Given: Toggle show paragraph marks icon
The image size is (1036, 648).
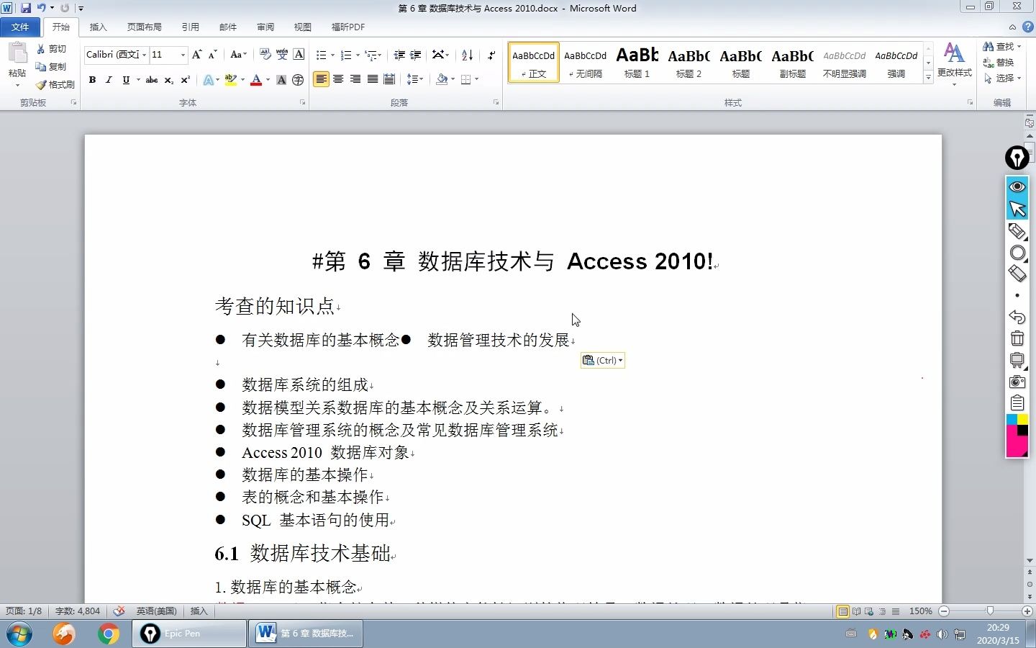Looking at the screenshot, I should (491, 55).
